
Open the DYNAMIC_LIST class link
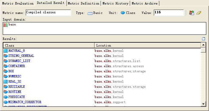(x=19, y=61)
